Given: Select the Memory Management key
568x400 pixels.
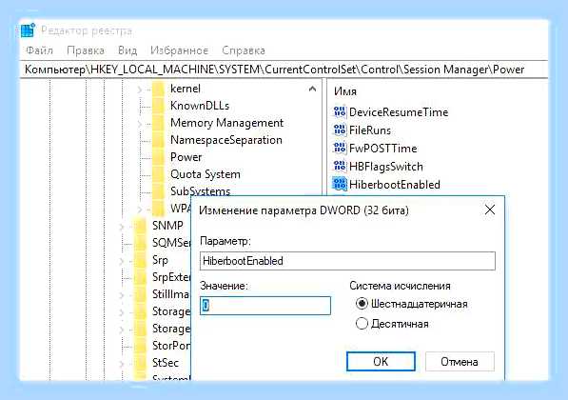Looking at the screenshot, I should coord(226,123).
